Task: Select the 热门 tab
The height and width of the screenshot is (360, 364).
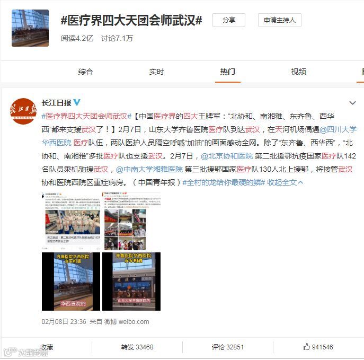Action: [x=228, y=72]
